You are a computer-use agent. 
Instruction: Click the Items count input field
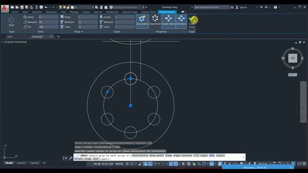[x=49, y=17]
